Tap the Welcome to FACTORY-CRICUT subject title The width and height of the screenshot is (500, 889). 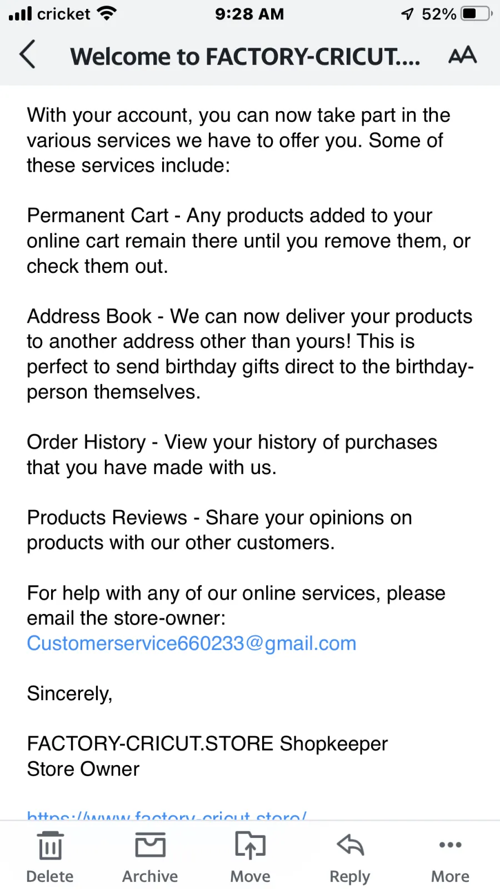point(245,56)
